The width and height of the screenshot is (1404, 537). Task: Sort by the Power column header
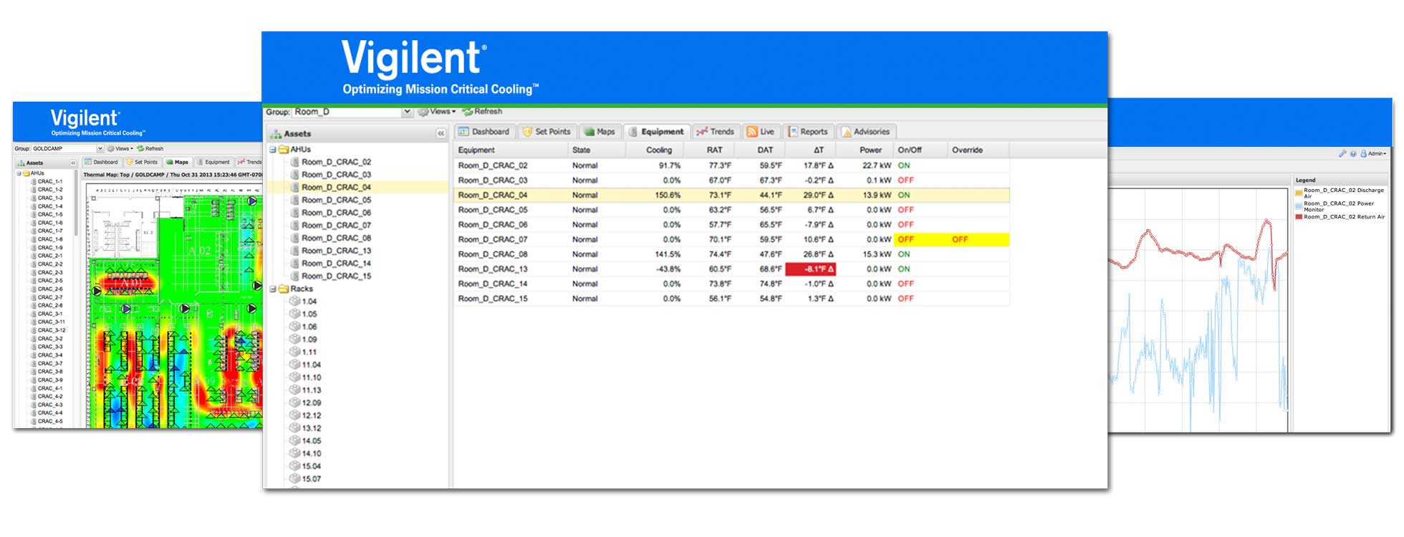pos(865,150)
